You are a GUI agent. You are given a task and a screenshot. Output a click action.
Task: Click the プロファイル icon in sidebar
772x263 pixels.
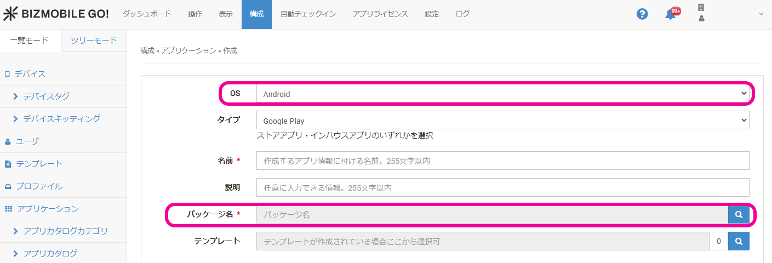click(8, 186)
